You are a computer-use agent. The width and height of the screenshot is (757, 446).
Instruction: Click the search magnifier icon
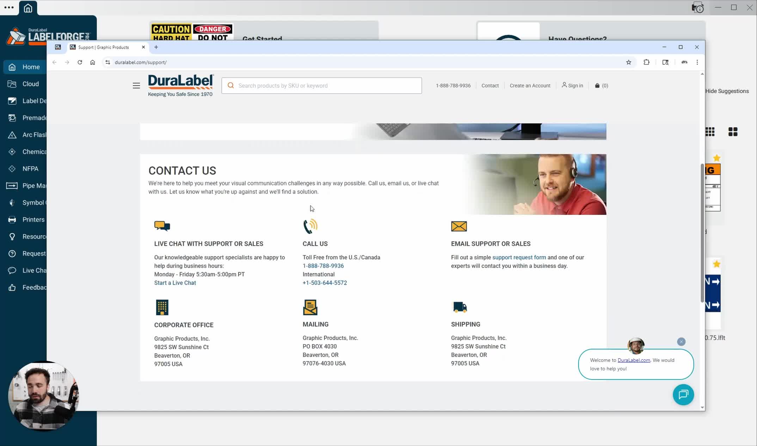[x=231, y=86]
